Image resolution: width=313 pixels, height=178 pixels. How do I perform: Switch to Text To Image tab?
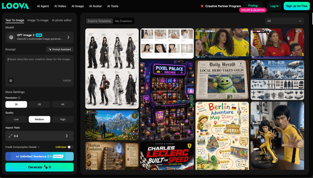point(15,20)
